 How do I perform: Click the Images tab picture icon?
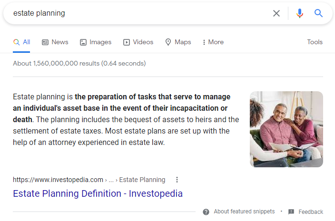83,42
